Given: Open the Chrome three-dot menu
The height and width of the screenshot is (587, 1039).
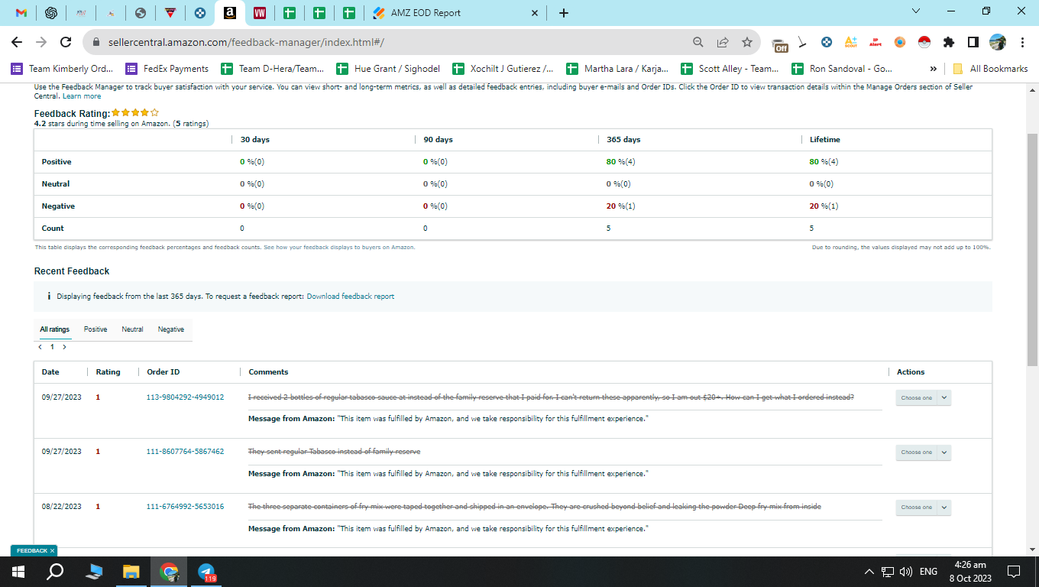Looking at the screenshot, I should coord(1022,42).
